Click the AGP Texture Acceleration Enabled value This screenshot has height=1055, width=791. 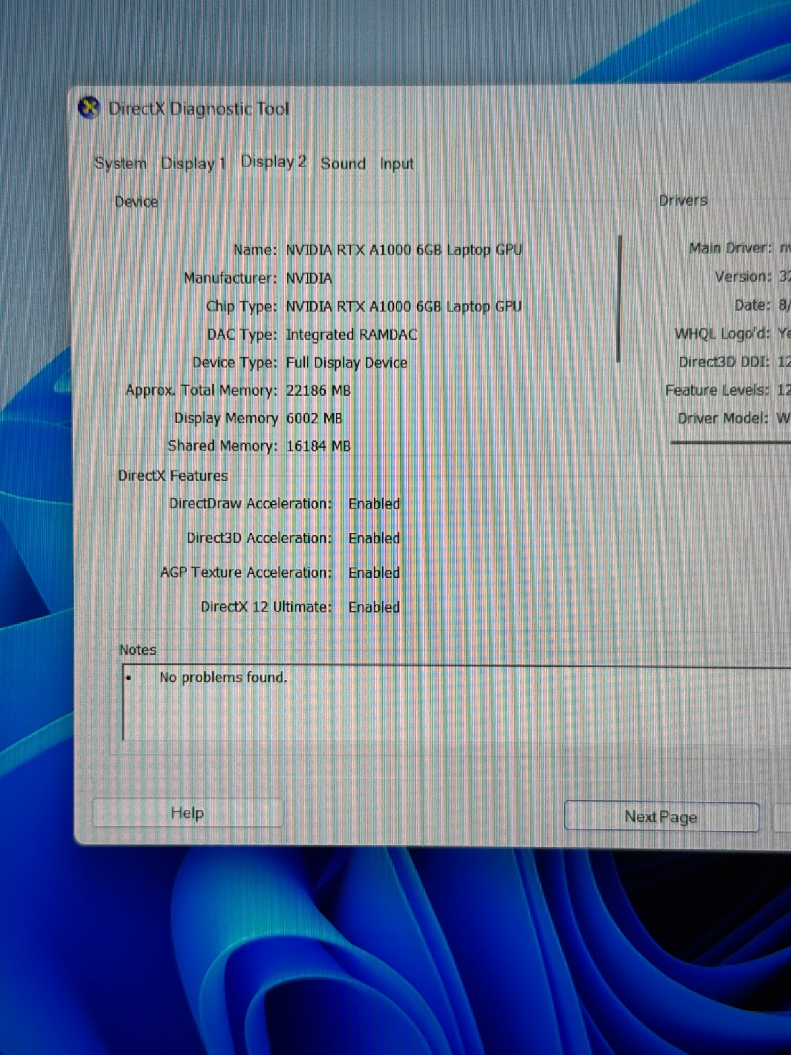374,572
